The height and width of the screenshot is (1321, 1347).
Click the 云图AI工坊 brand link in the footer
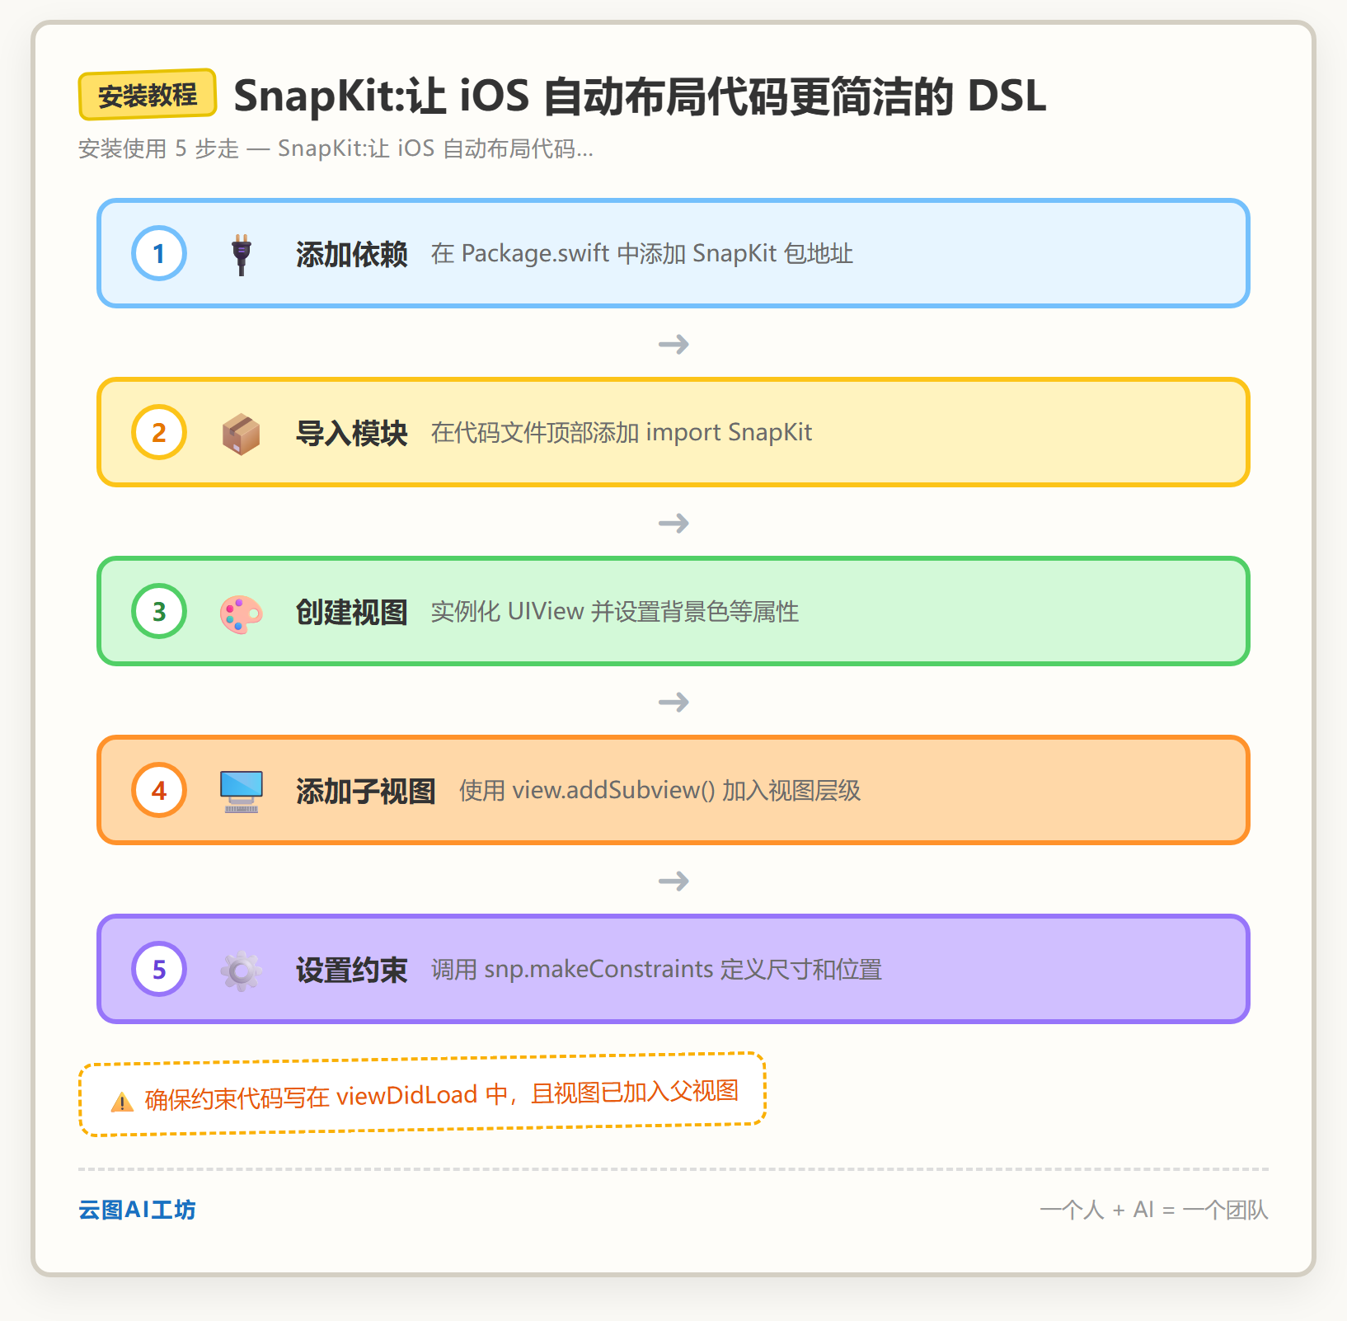pos(137,1210)
